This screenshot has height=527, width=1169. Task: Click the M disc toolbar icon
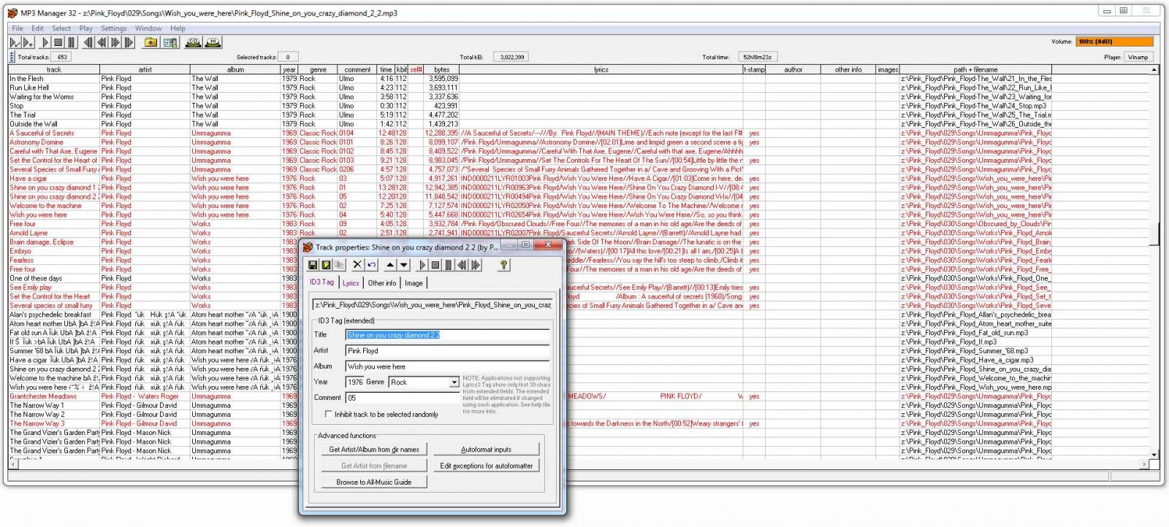click(213, 42)
